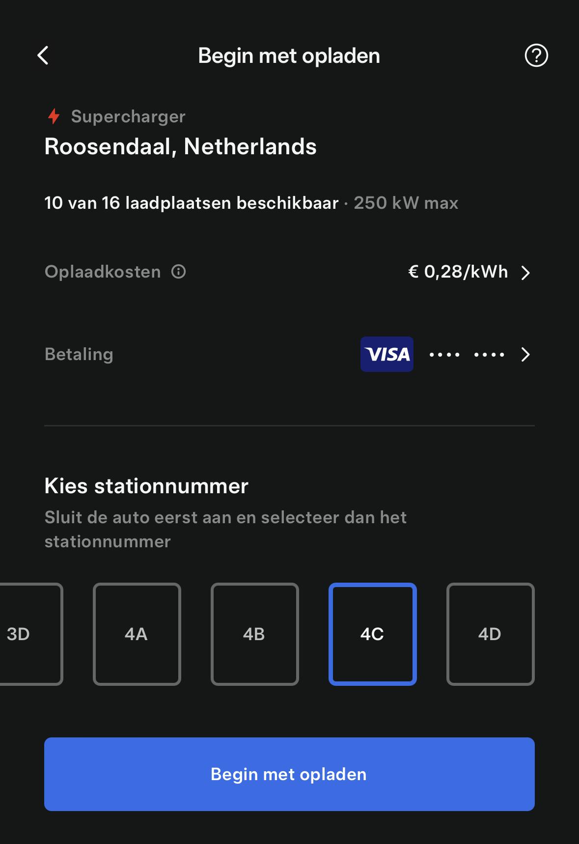Tap the Oplaadkosten label
Viewport: 579px width, 844px height.
tap(103, 272)
